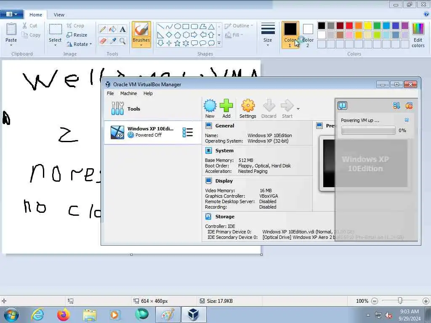
Task: Click the notification center speech bubble icon
Action: [x=343, y=106]
